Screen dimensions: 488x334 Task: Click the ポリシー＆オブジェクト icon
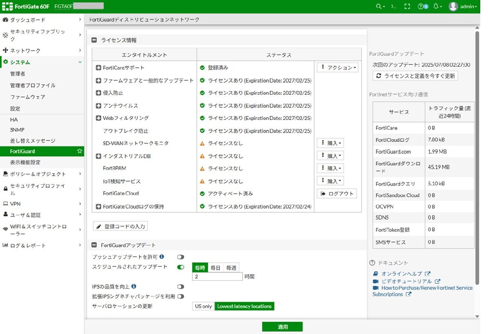[x=5, y=174]
